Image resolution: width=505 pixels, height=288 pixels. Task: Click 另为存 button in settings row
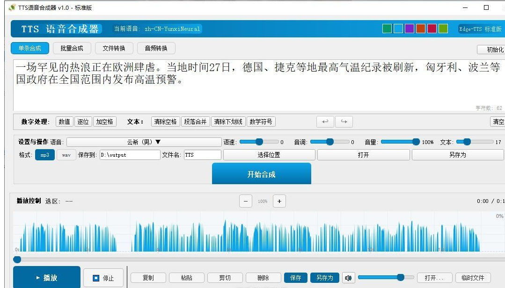458,155
